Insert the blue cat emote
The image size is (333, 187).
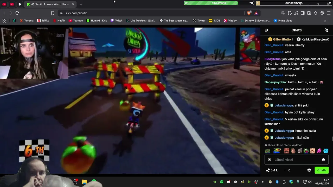click(326, 151)
